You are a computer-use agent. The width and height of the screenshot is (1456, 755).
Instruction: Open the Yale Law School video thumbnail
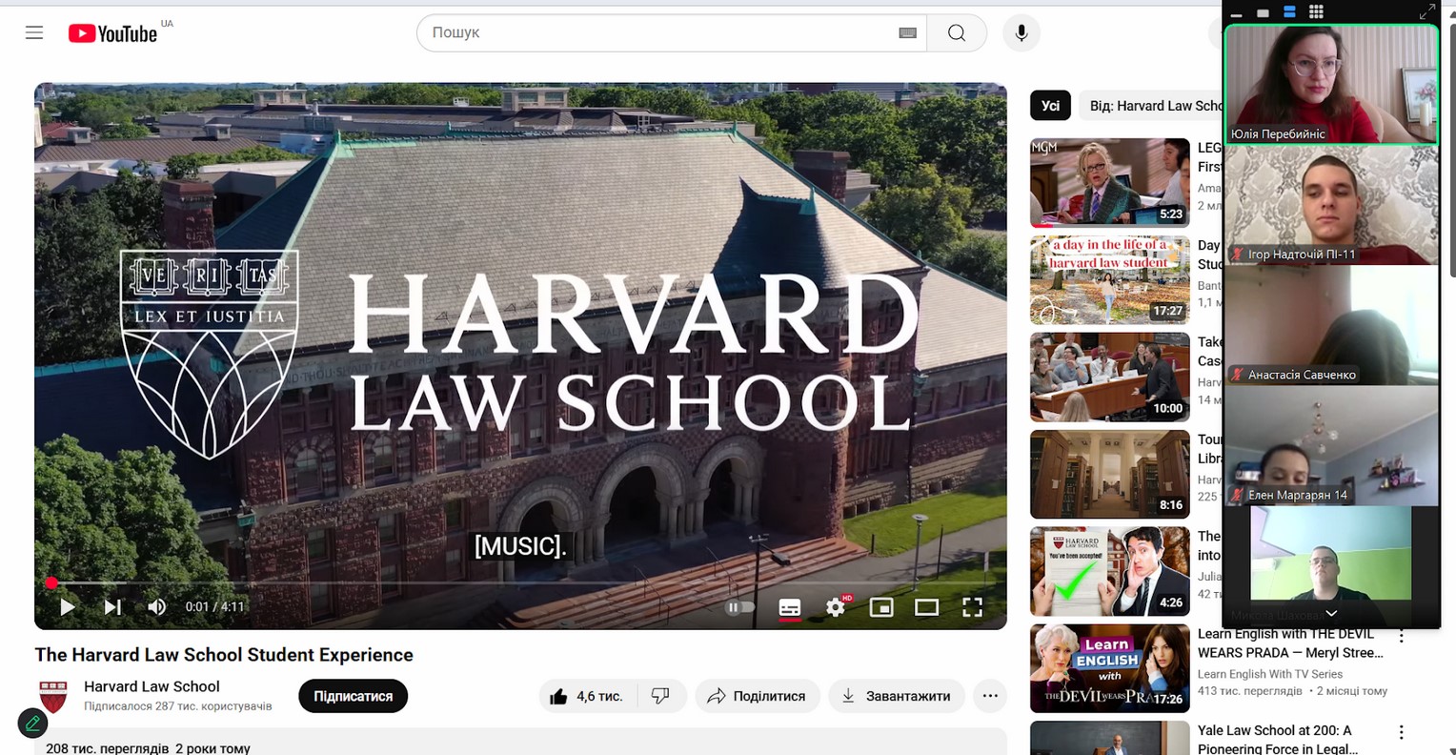[1110, 738]
